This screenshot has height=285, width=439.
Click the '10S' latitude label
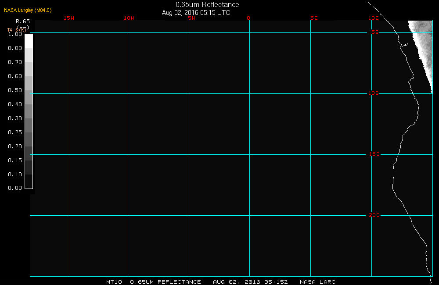(x=374, y=93)
